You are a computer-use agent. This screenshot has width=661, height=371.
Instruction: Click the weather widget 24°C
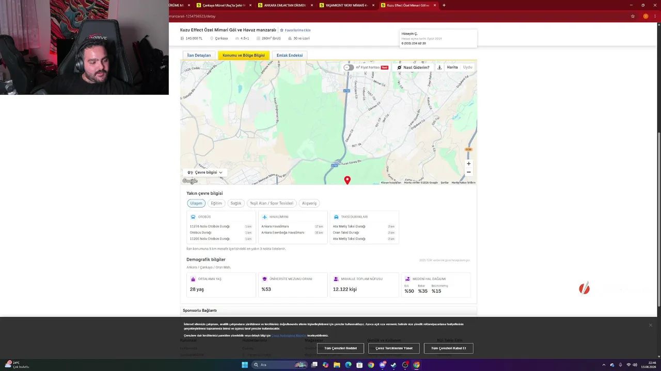pos(17,365)
